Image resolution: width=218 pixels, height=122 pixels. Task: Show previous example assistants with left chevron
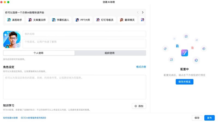tap(138, 12)
